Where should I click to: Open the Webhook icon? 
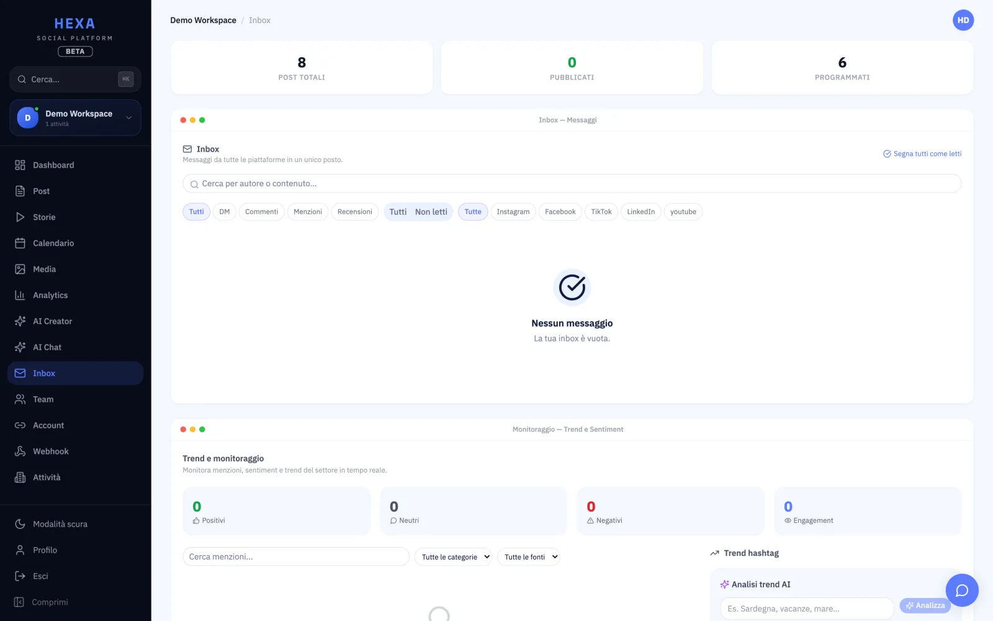(20, 451)
